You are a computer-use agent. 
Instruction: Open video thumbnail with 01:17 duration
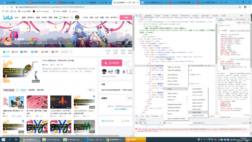pos(37,102)
